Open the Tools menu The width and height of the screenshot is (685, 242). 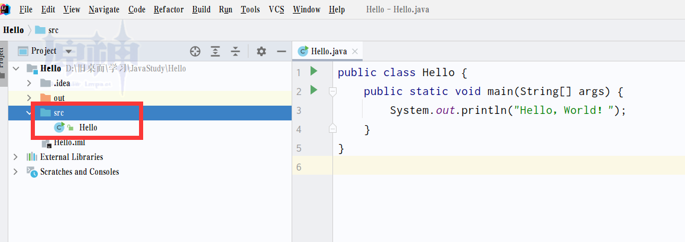click(250, 9)
